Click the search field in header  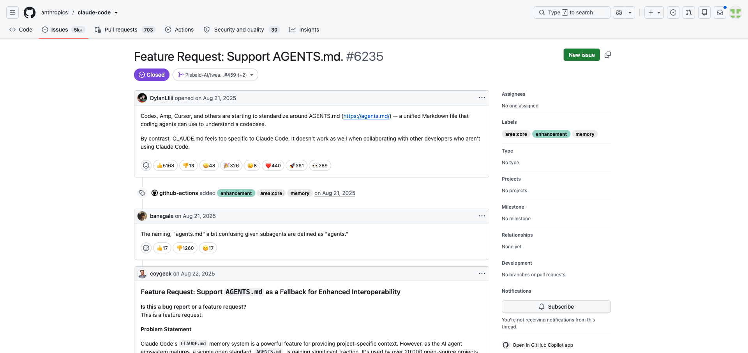point(572,12)
